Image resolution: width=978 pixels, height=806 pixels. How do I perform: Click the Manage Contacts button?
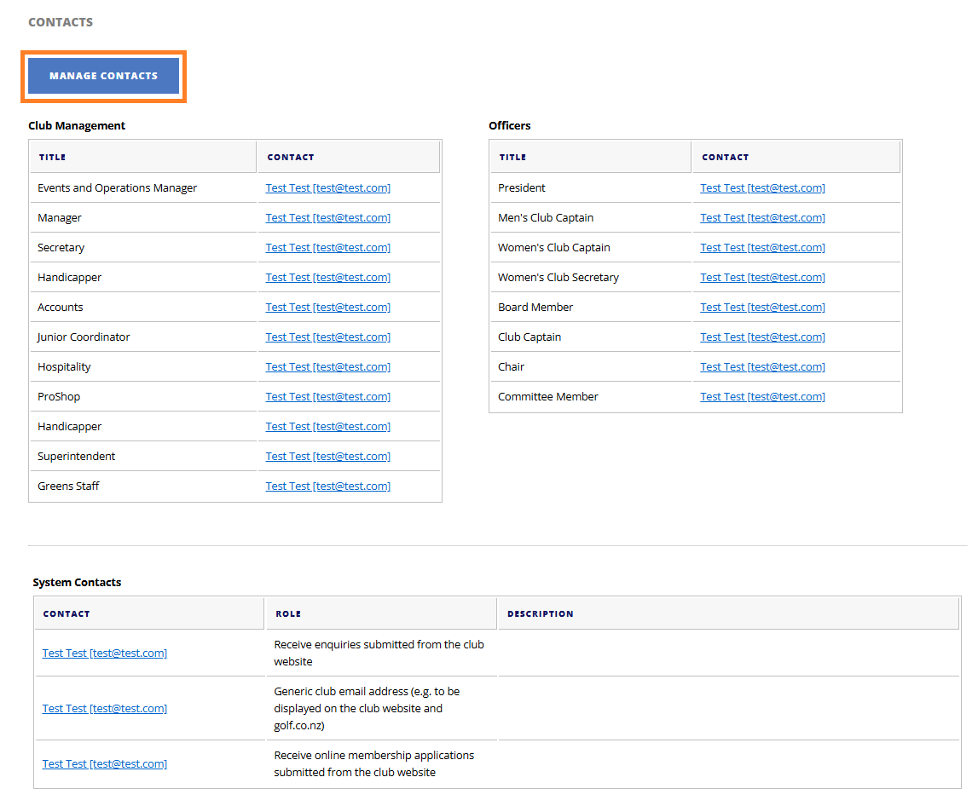click(x=103, y=76)
